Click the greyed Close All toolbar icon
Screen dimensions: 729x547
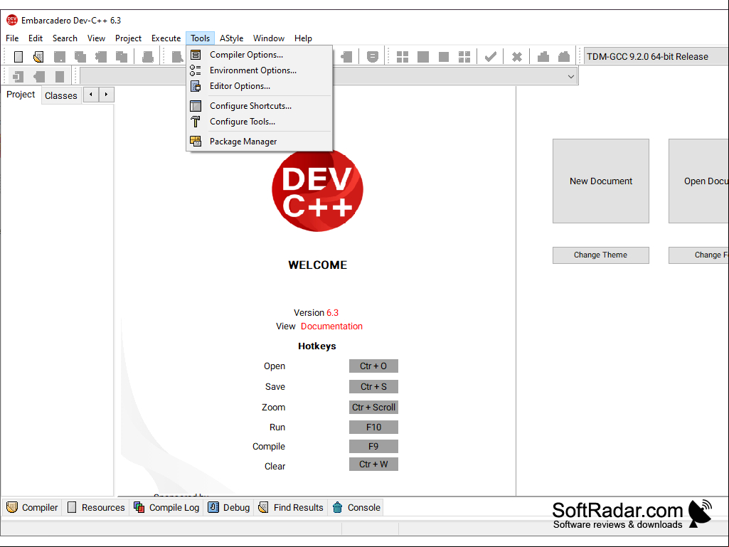(122, 57)
